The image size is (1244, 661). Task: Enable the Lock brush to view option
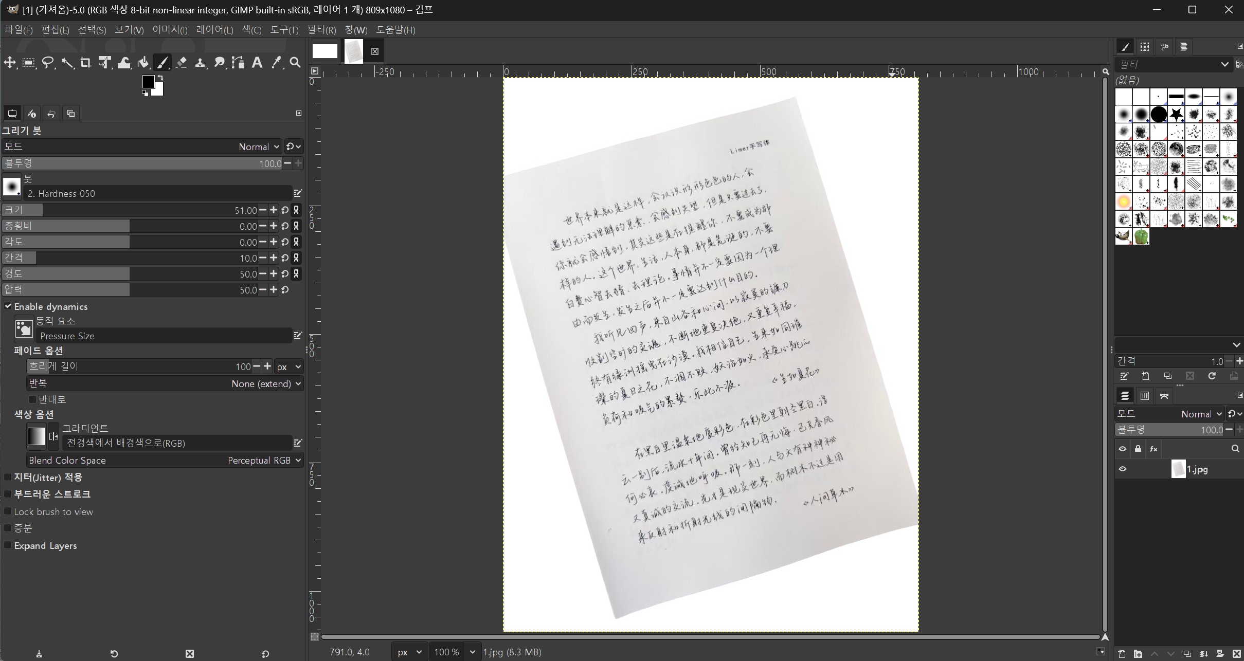coord(8,511)
